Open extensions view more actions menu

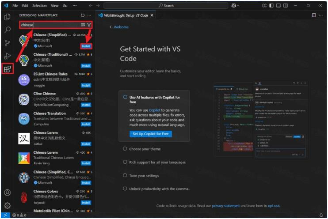coord(89,15)
